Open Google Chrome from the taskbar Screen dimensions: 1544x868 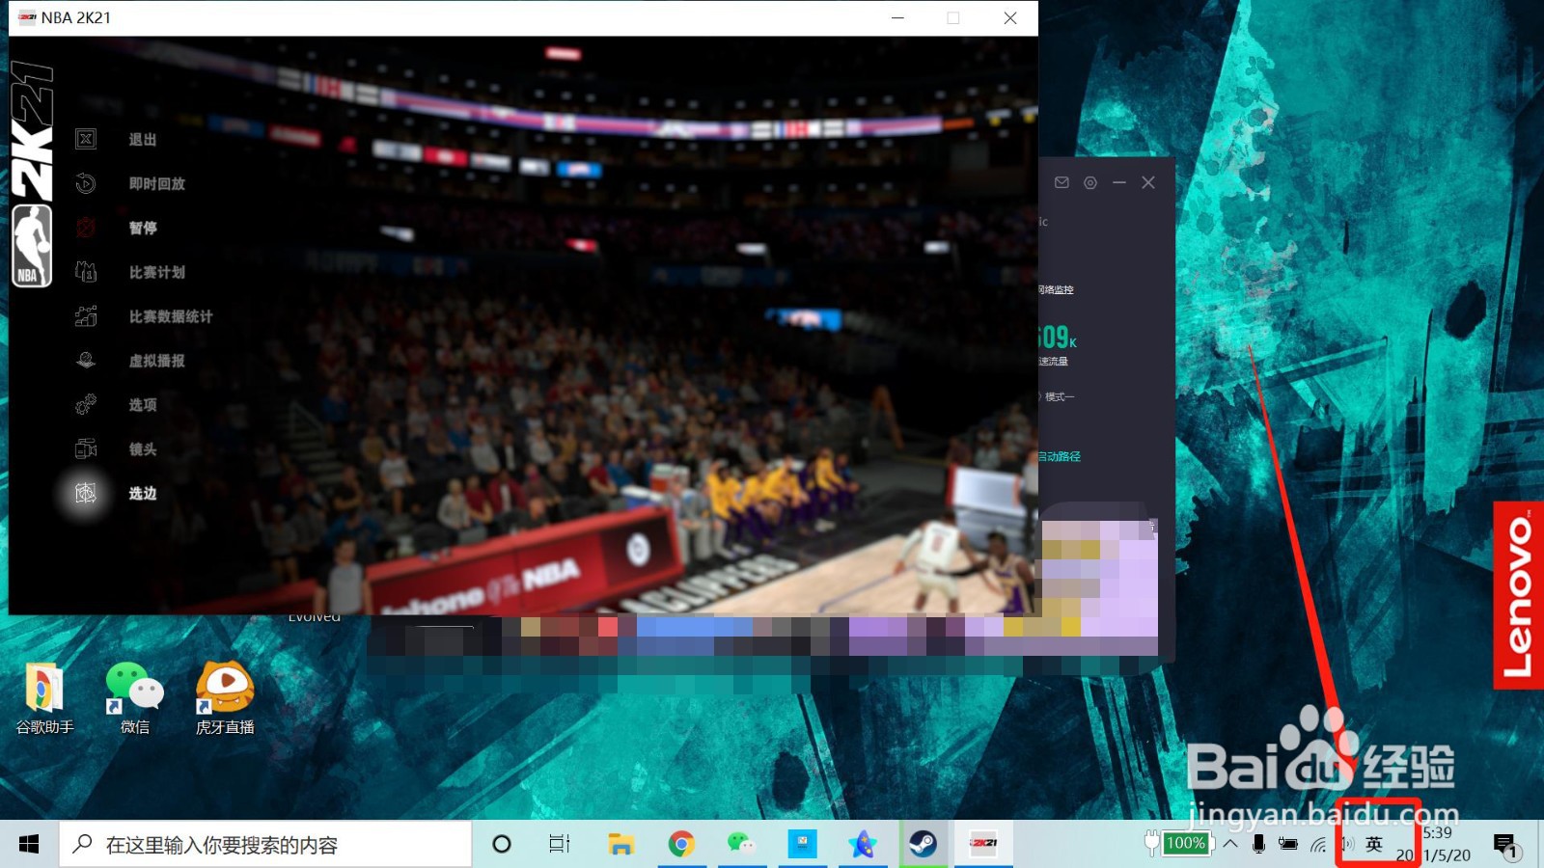coord(681,845)
